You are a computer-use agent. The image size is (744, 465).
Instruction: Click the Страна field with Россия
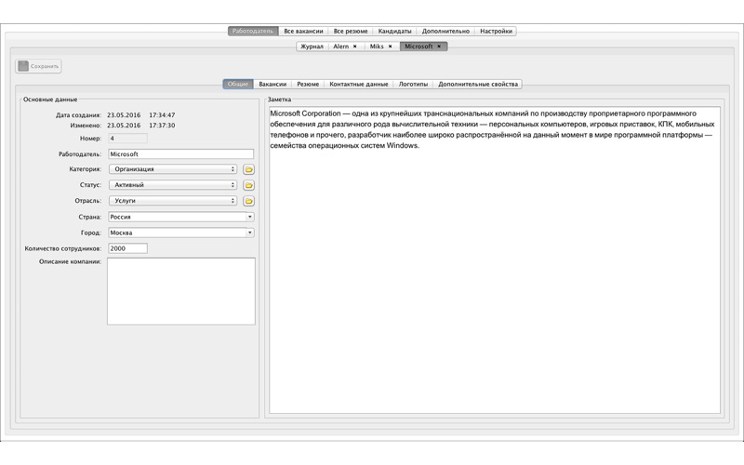click(x=177, y=217)
